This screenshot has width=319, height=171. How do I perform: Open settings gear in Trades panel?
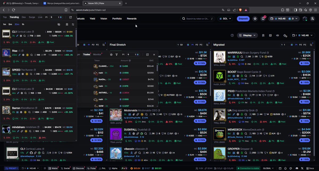pyautogui.click(x=111, y=54)
